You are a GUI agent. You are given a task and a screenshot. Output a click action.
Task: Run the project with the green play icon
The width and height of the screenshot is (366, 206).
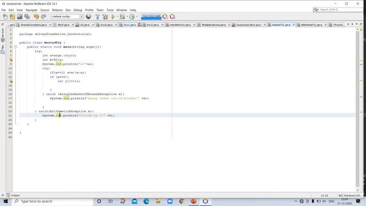click(113, 17)
